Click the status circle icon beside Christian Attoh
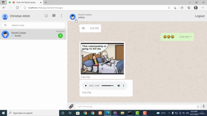Image resolution: width=207 pixels, height=116 pixels. click(46, 16)
